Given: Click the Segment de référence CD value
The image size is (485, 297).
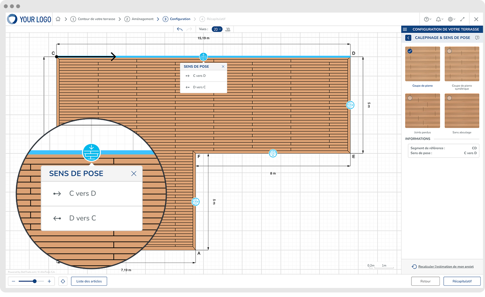Looking at the screenshot, I should [x=474, y=148].
